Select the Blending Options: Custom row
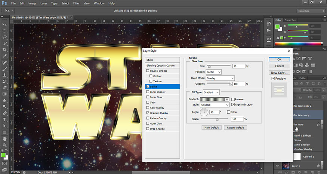 [162, 65]
